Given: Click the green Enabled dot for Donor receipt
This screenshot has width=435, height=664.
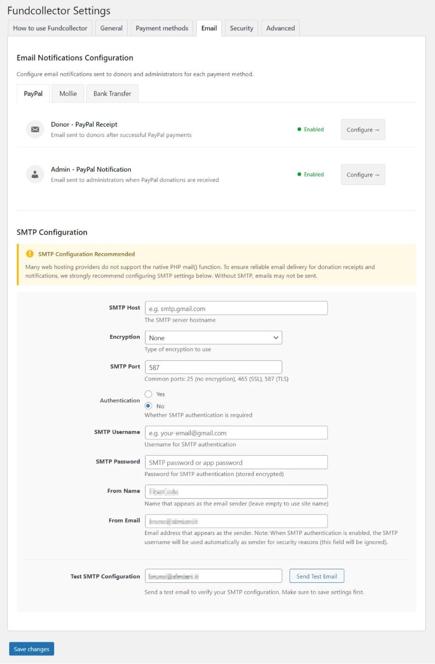Looking at the screenshot, I should 298,129.
